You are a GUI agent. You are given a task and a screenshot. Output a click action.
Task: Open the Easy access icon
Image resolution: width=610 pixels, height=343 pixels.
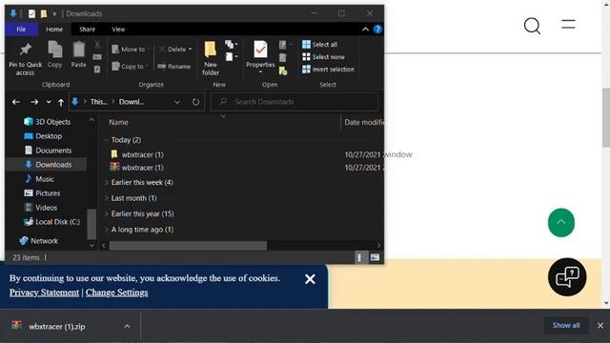pyautogui.click(x=231, y=57)
